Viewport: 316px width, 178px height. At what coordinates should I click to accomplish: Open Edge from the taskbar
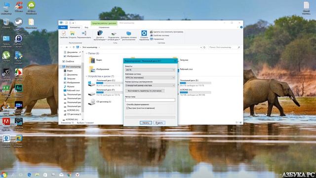[29, 175]
